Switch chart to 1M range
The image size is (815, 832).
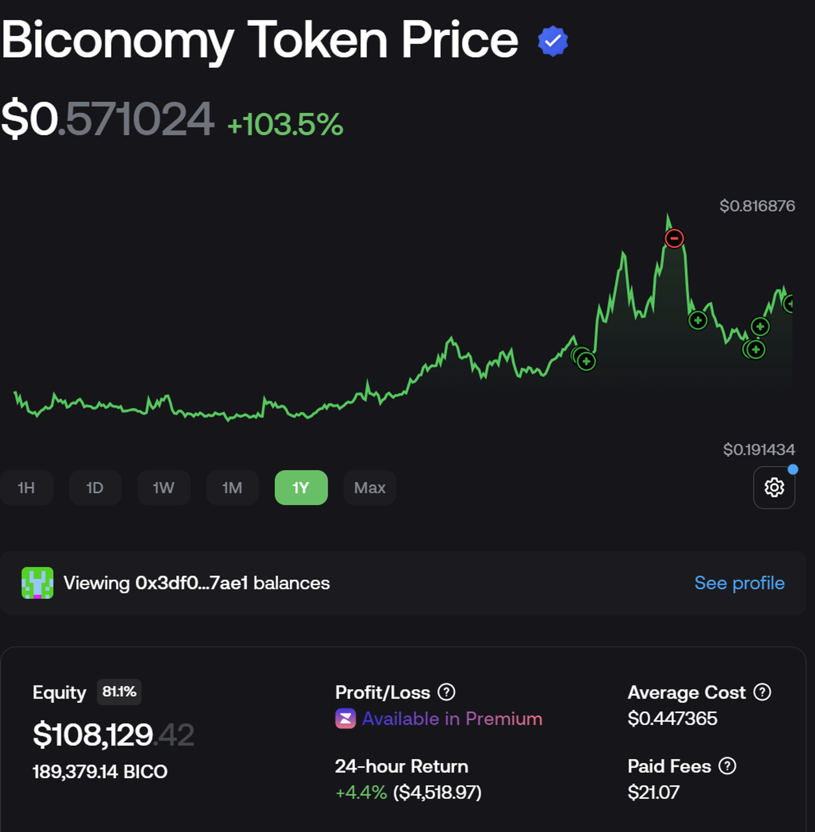233,487
